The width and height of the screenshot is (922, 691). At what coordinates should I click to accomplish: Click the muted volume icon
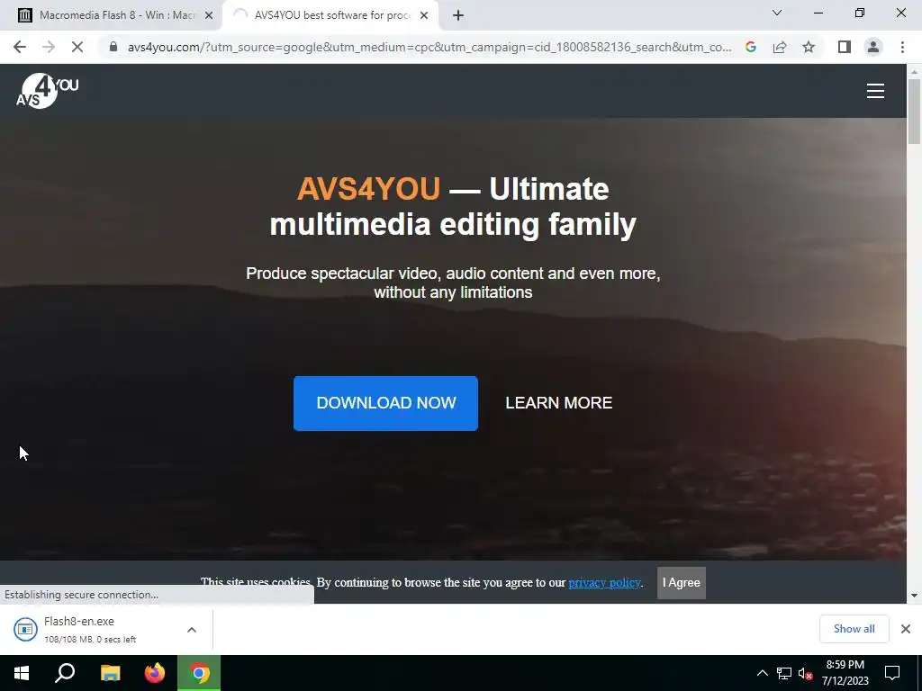(806, 673)
